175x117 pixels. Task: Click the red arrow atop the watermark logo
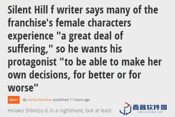tap(128, 105)
